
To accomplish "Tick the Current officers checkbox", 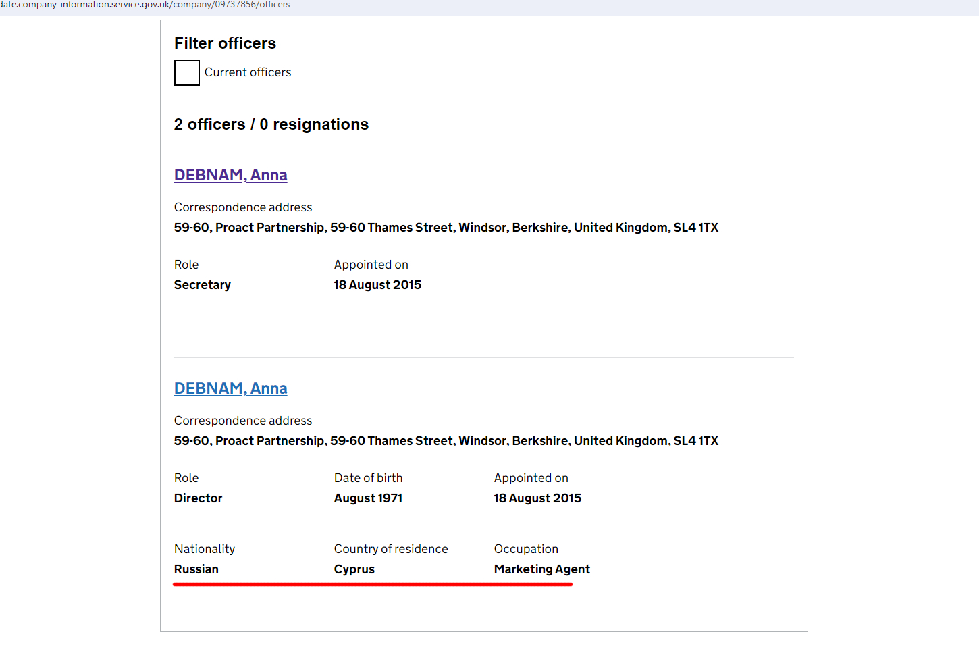I will 187,73.
